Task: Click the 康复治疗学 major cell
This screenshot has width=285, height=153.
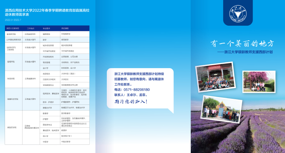Action: tap(47, 107)
